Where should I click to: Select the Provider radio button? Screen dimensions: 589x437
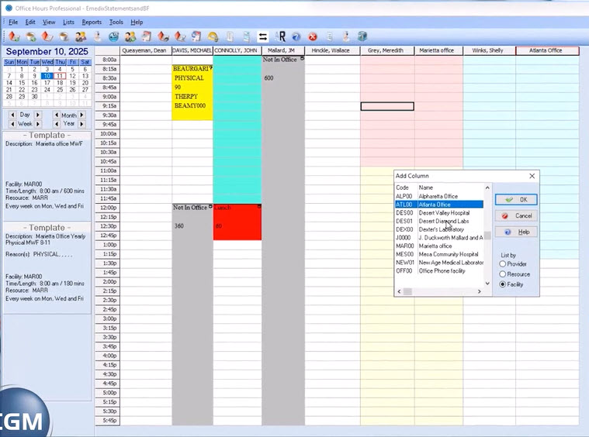[x=503, y=264]
